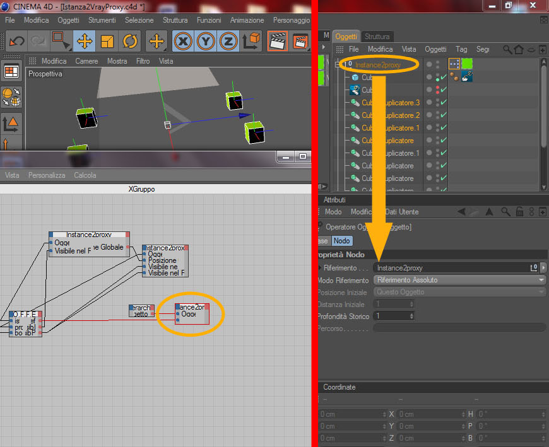
Task: Toggle the X axis lock
Action: 183,42
